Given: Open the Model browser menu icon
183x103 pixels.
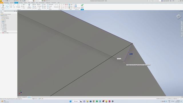Looking at the screenshot, I should tap(16, 11).
